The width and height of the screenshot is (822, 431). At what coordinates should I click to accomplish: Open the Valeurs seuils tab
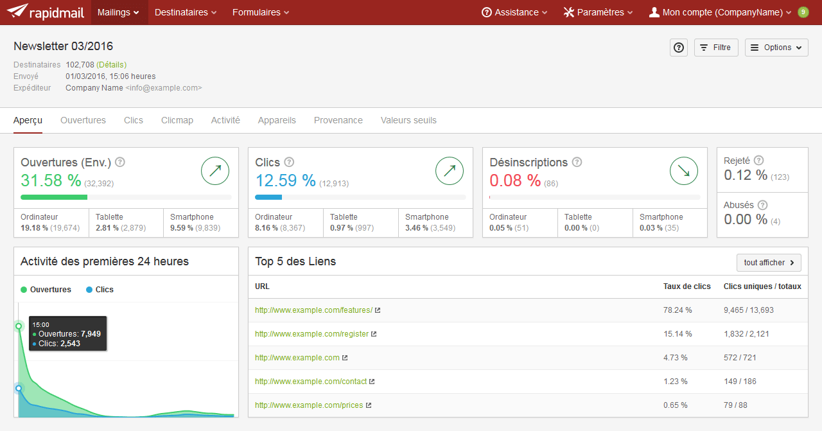[408, 120]
